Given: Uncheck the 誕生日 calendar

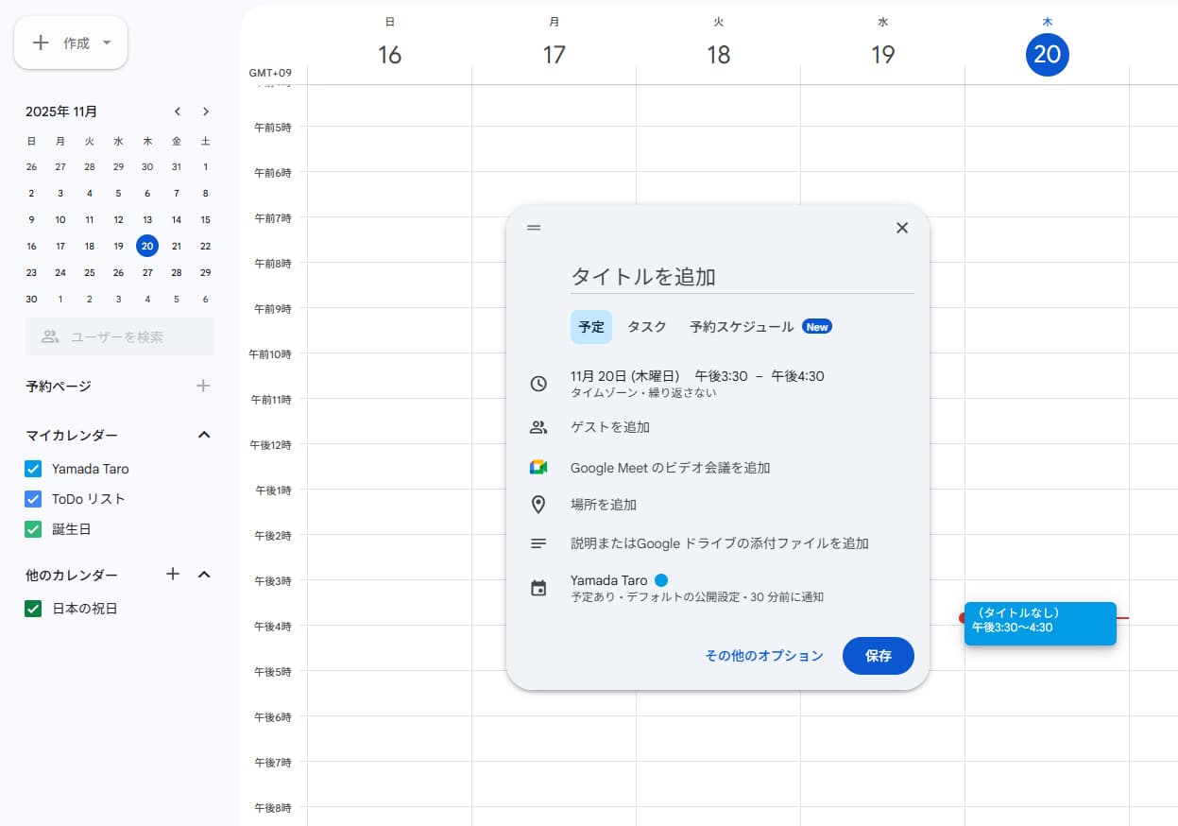Looking at the screenshot, I should click(33, 528).
